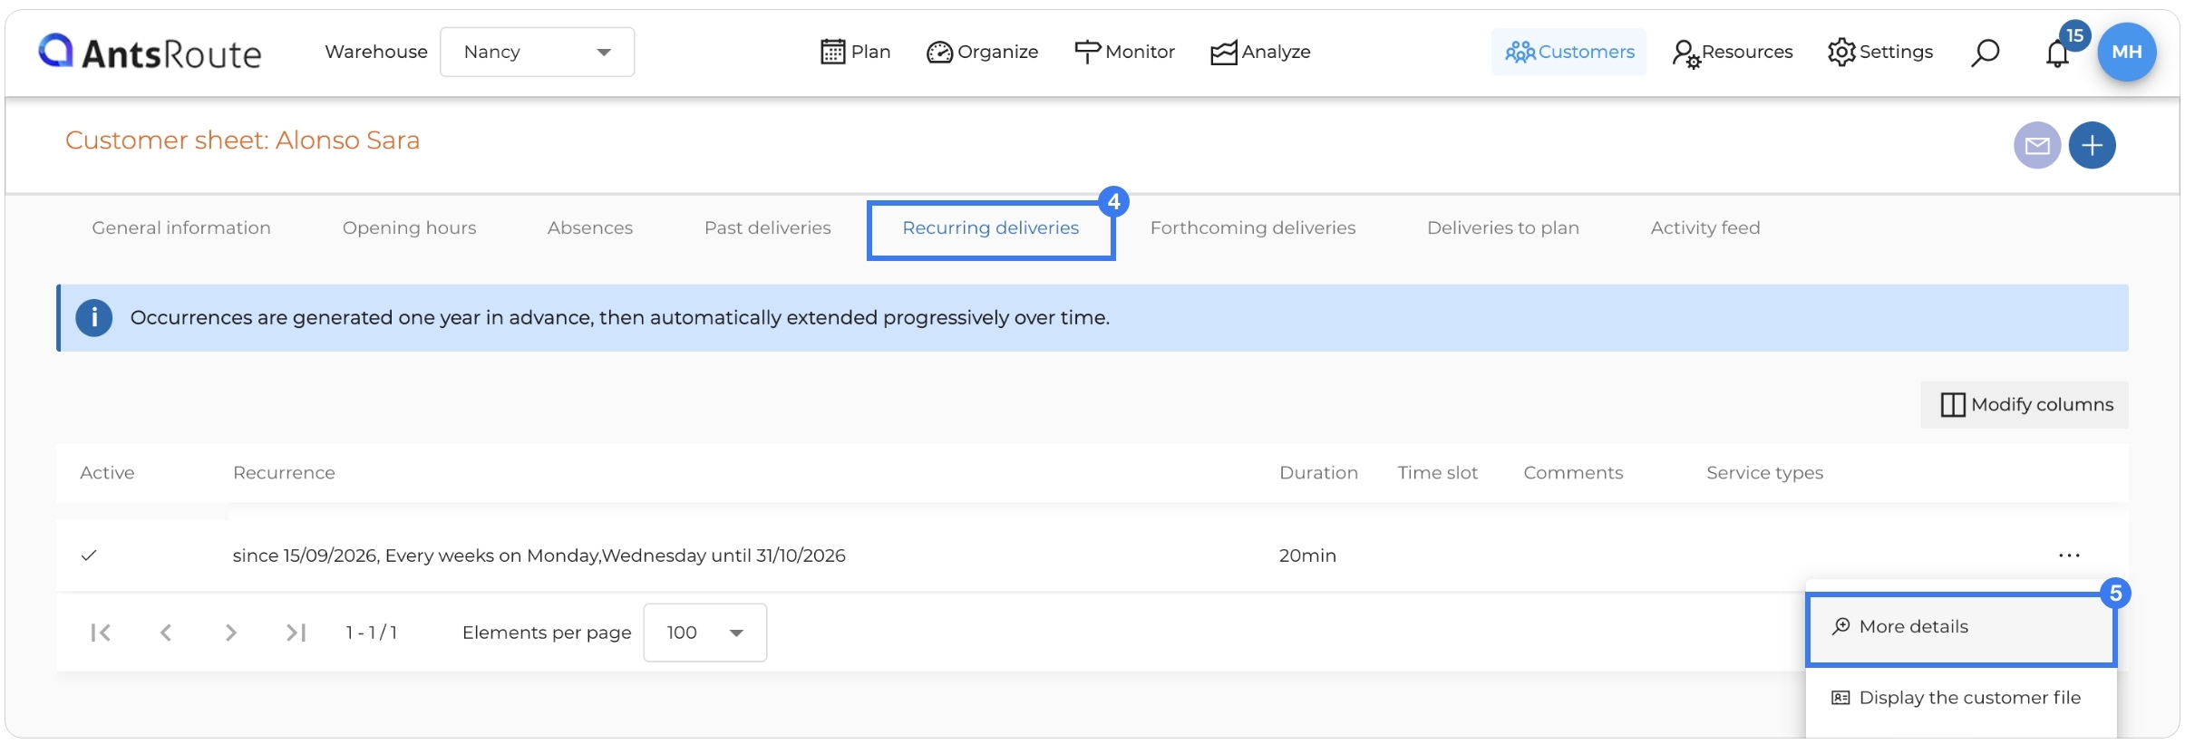The image size is (2185, 744).
Task: Click the Modify columns button
Action: tap(2025, 404)
